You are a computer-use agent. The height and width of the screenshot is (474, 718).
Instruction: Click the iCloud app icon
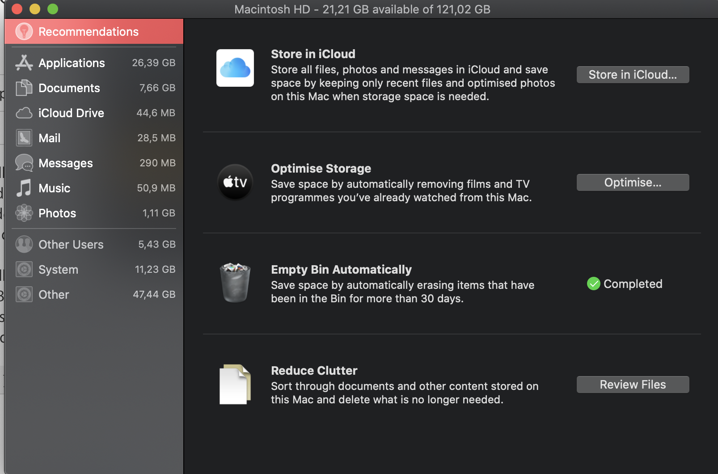[235, 68]
